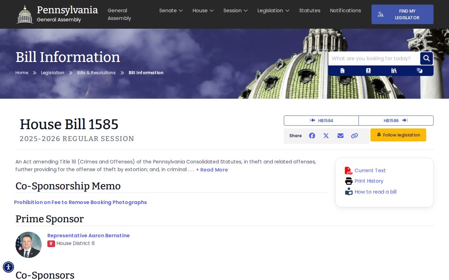Click the 'Prime Sponsor' heading

(49, 219)
